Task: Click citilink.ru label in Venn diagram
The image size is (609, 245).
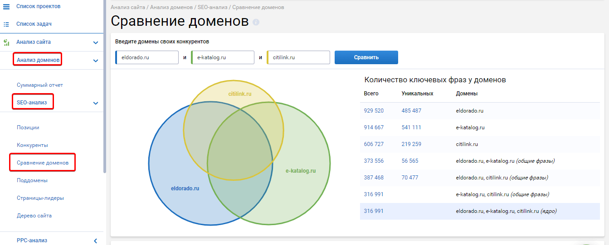Action: pyautogui.click(x=240, y=94)
